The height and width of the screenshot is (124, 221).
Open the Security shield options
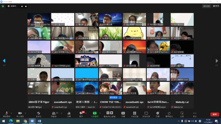39,114
